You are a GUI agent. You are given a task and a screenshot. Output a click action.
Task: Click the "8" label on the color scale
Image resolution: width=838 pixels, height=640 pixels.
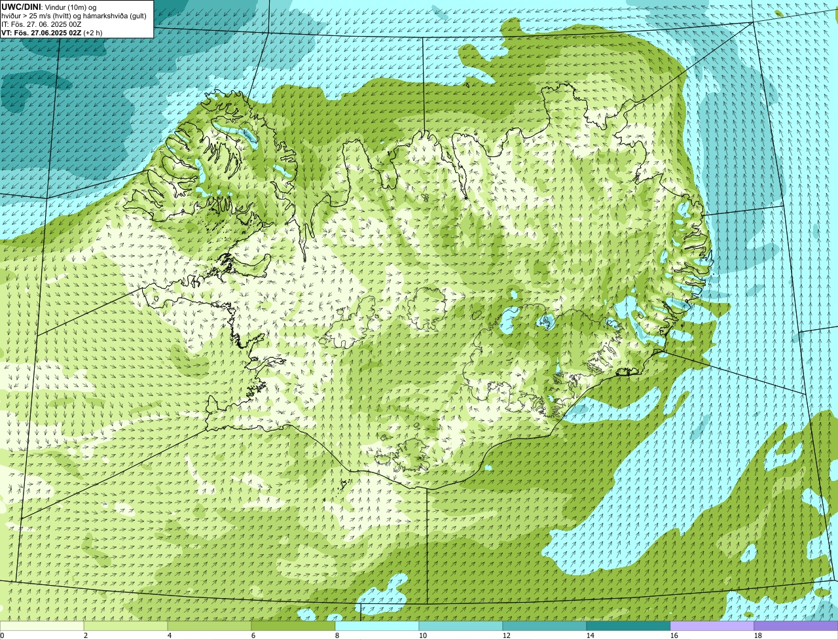pos(337,635)
